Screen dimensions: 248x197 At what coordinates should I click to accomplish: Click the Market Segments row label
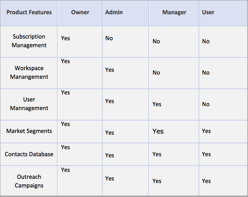(29, 131)
